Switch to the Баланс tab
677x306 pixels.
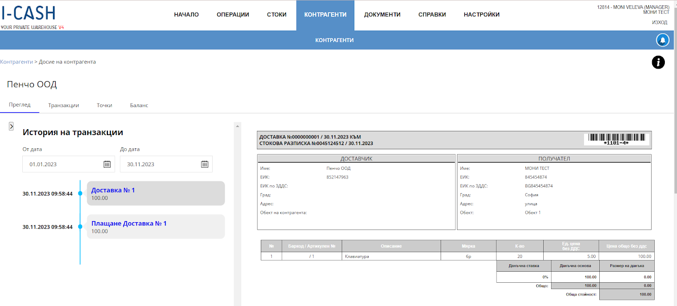(139, 105)
